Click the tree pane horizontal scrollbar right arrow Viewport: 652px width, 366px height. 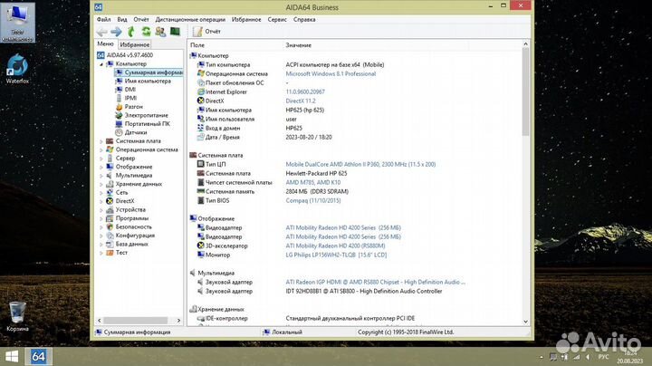[x=178, y=321]
